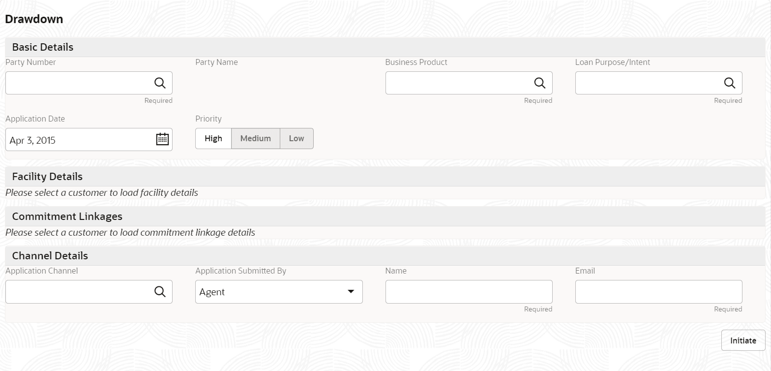Set priority to Low
The image size is (771, 371).
[x=297, y=138]
